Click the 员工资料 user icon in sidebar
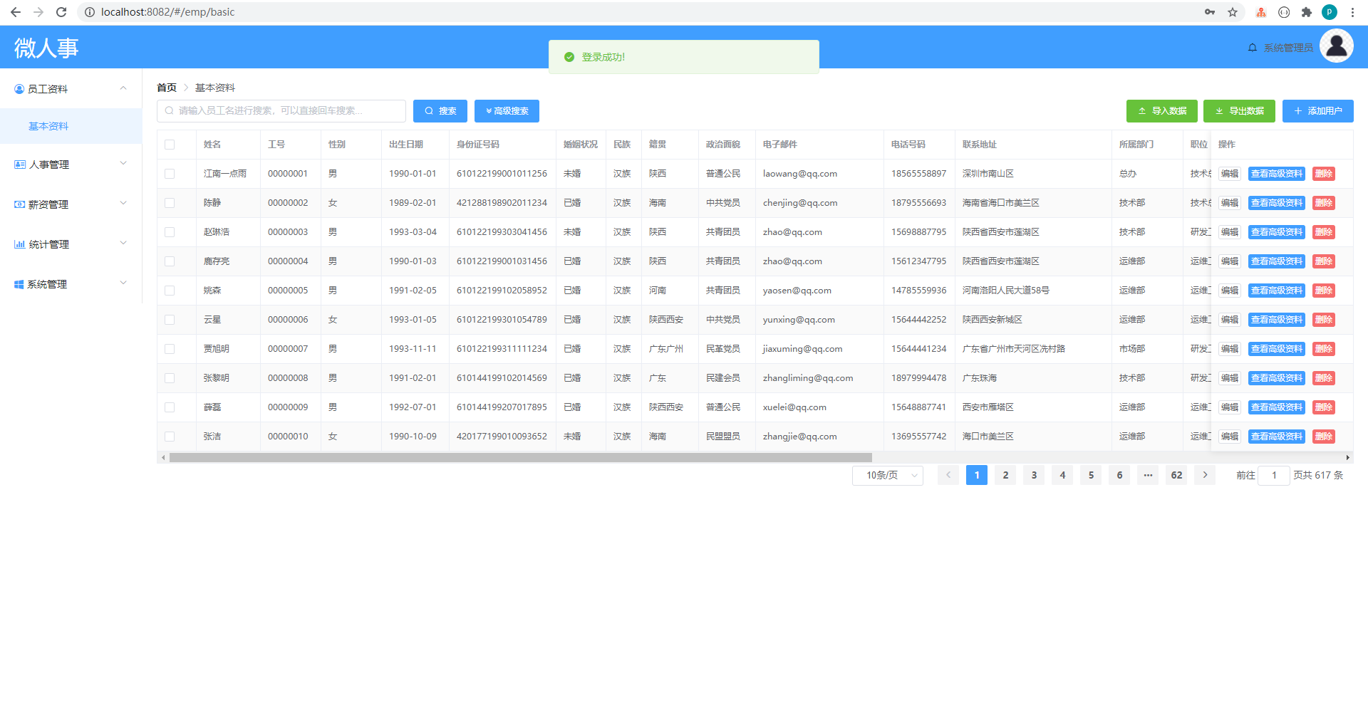The image size is (1368, 715). point(19,88)
